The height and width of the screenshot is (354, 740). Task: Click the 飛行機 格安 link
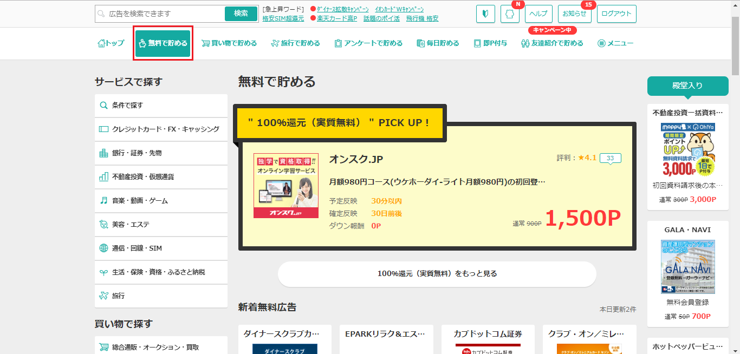click(x=422, y=18)
